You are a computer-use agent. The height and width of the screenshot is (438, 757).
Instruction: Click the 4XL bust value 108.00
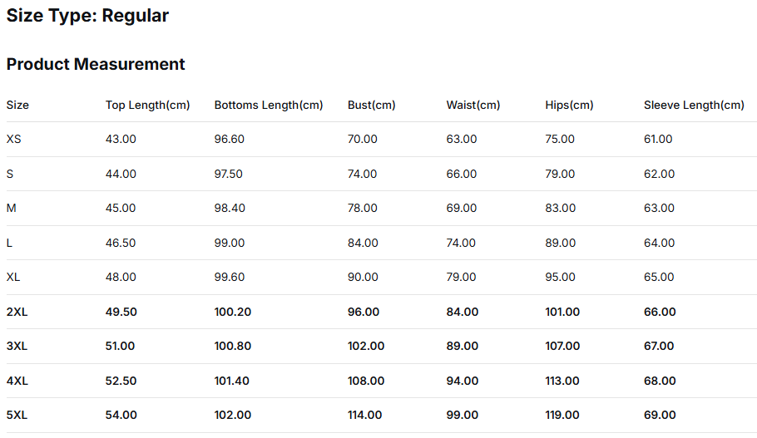click(366, 381)
